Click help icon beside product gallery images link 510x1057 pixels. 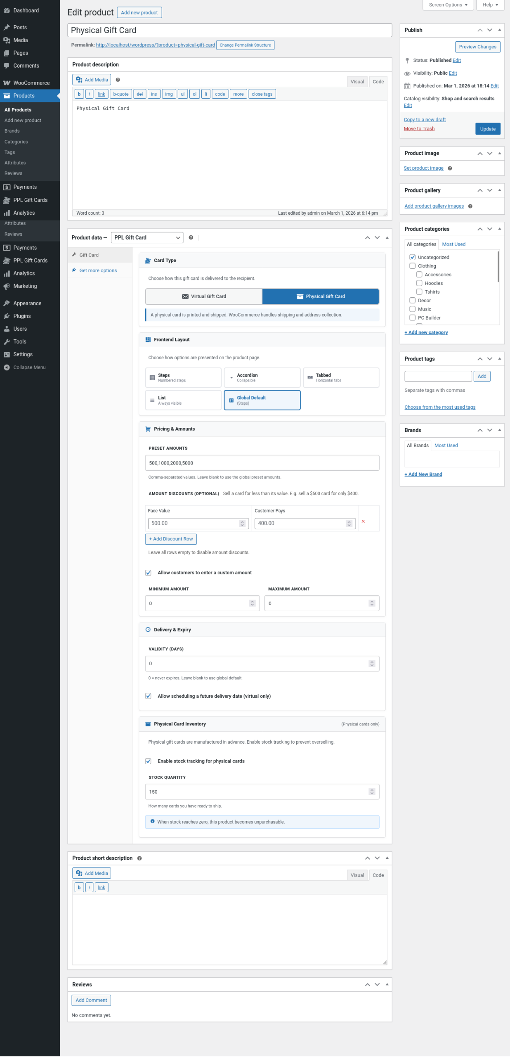click(x=470, y=206)
